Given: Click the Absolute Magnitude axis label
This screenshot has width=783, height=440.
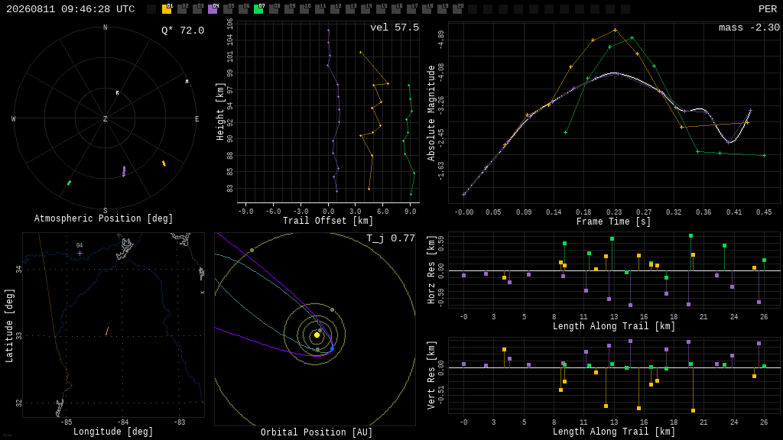Looking at the screenshot, I should (431, 113).
